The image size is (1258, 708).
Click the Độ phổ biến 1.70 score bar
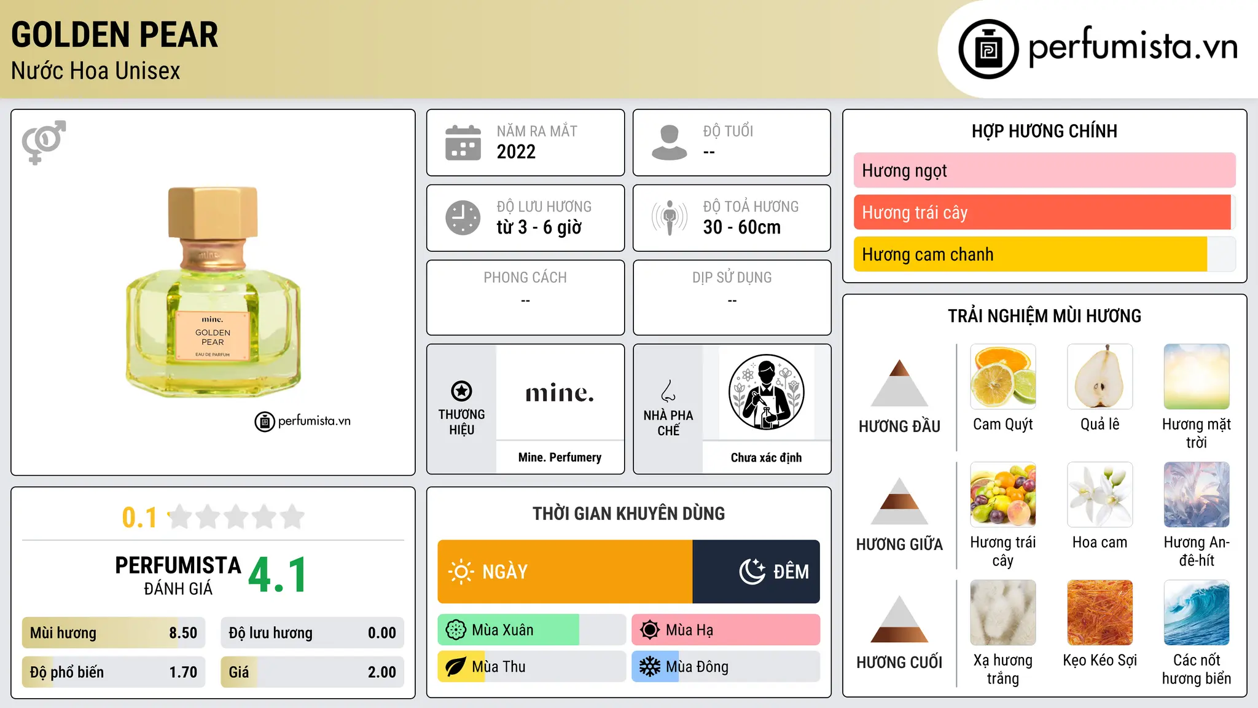114,672
